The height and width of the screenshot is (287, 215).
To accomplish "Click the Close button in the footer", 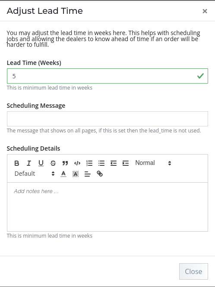I will 193,271.
